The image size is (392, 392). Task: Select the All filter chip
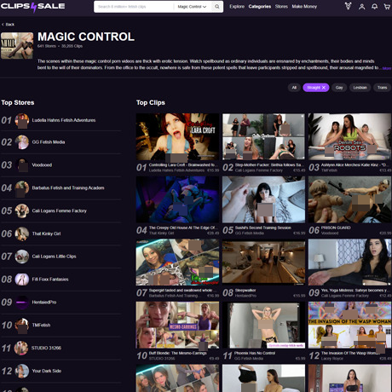point(294,88)
